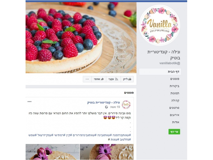Open the Videos (סרטונים) section
The height and width of the screenshot is (160, 213).
pos(174,108)
